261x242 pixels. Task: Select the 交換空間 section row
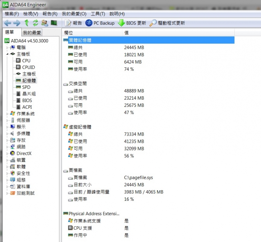coord(149,83)
